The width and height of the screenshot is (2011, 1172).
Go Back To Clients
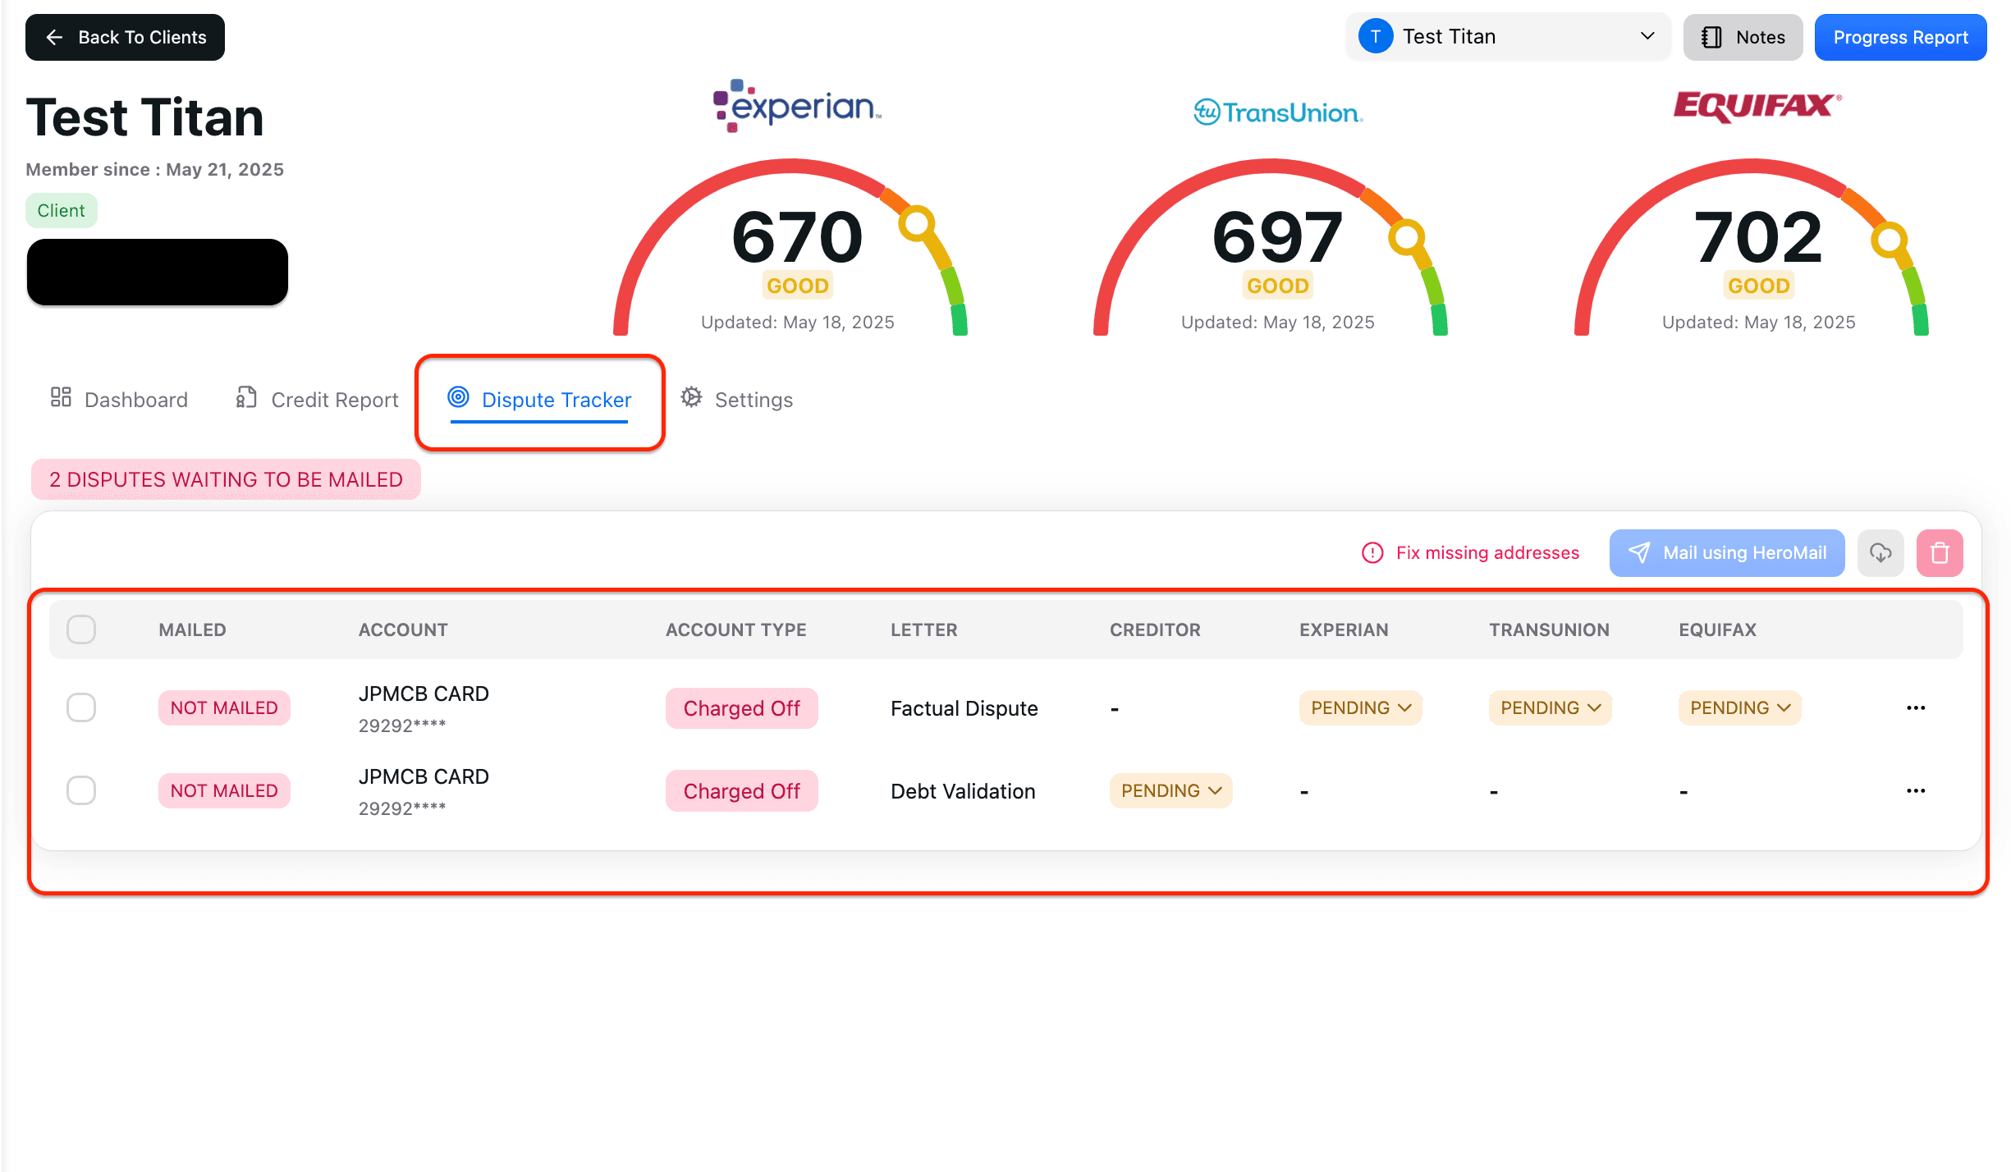(125, 37)
